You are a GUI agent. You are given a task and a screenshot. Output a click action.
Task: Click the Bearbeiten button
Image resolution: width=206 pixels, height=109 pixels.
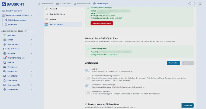click(173, 63)
